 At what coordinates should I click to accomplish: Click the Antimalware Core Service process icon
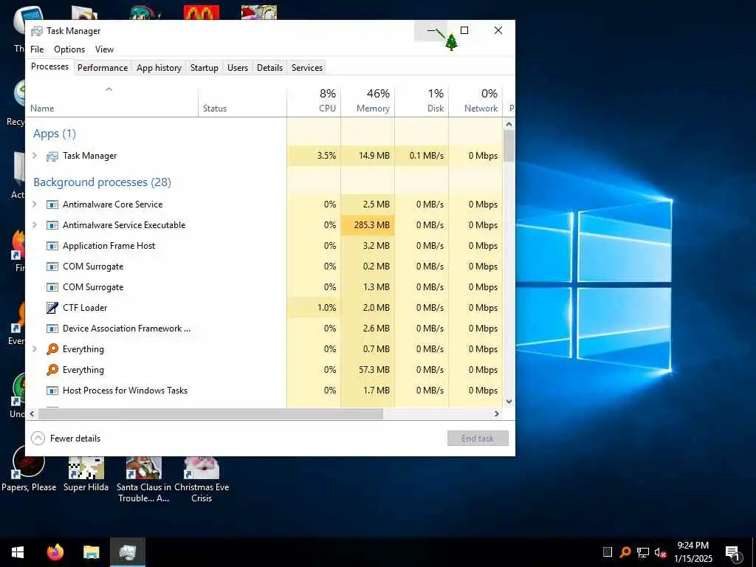(x=52, y=205)
